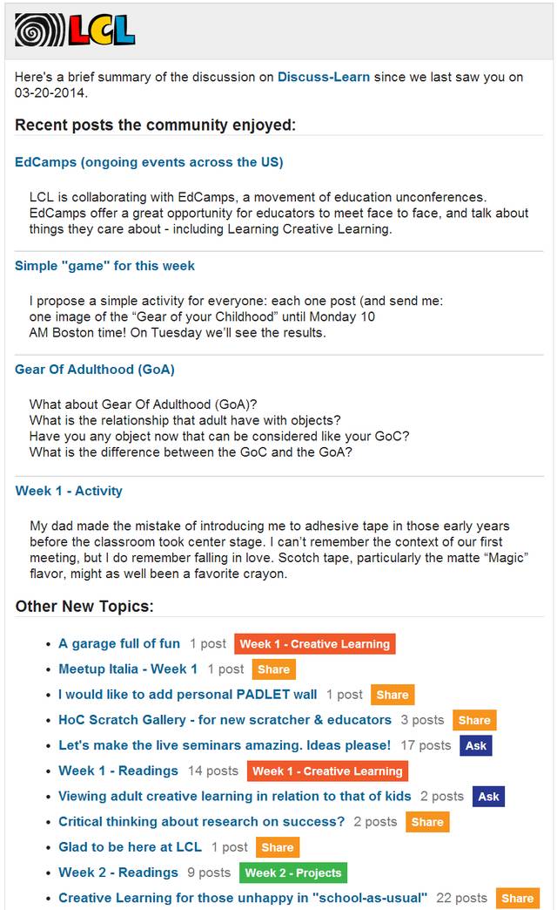Click the LCL spiral logo

pyautogui.click(x=75, y=31)
